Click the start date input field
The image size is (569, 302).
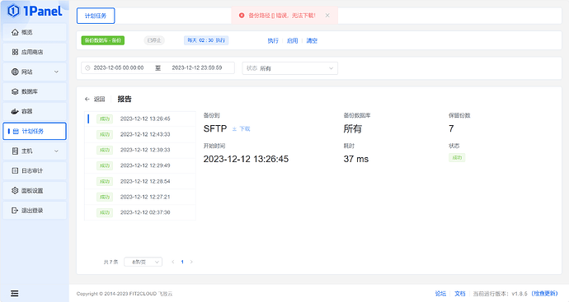click(119, 67)
